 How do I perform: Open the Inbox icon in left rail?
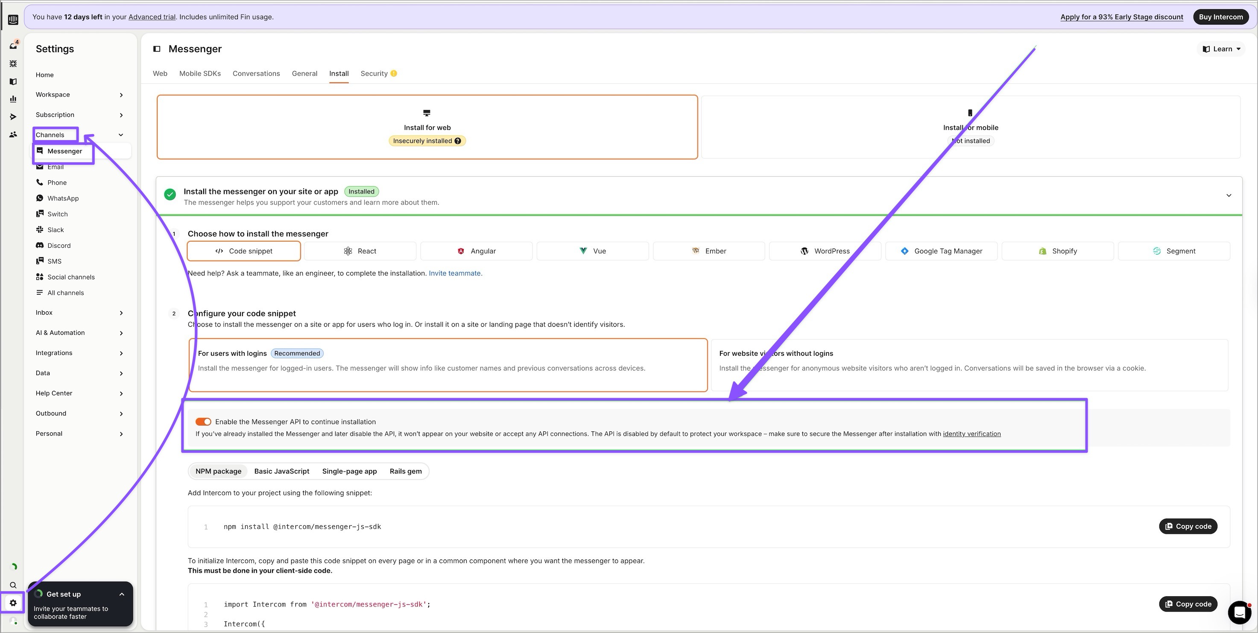tap(13, 46)
